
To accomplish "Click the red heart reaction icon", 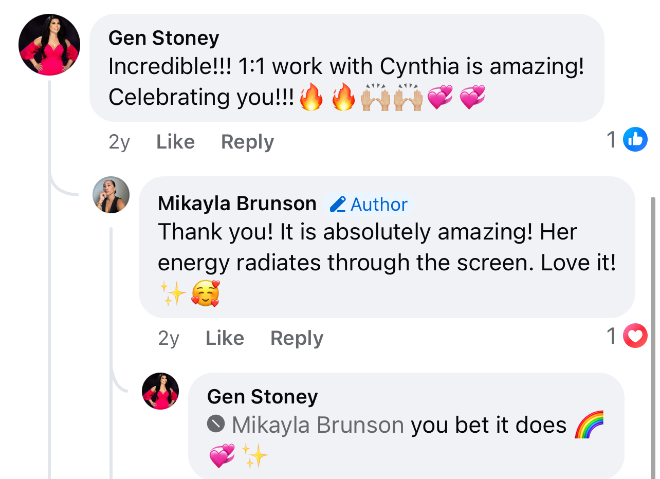I will point(635,336).
